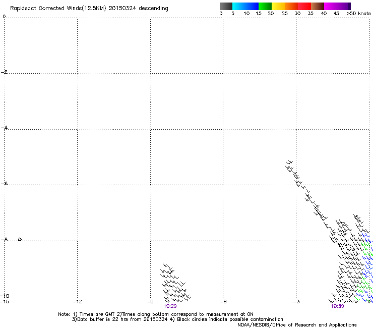Click the '>50 knots' legend label
Viewport: 373px width, 328px height.
358,14
